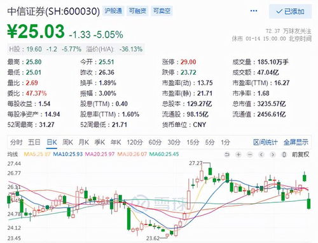The width and height of the screenshot is (318, 243).
Task: Open the three-dots more options menu
Action: 254,11
